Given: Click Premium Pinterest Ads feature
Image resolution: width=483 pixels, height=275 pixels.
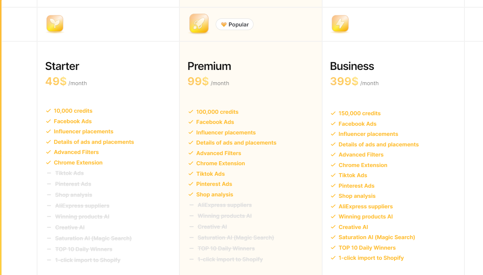Looking at the screenshot, I should click(214, 184).
